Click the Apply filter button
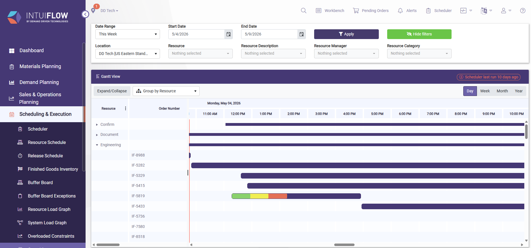This screenshot has width=531, height=248. 346,34
